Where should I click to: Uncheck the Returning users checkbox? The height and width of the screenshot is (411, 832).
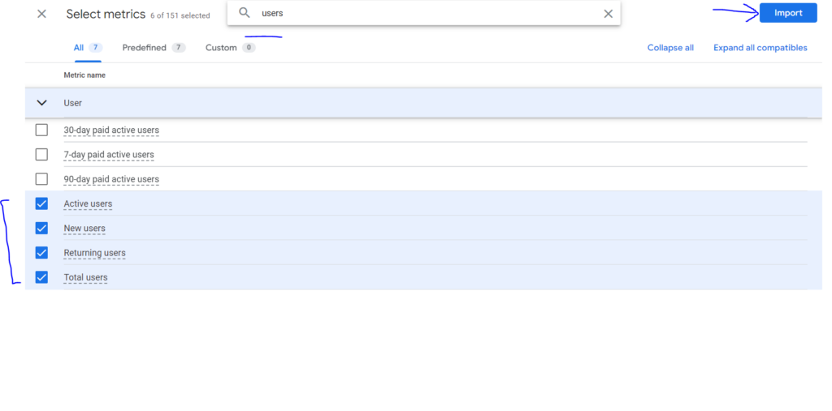point(41,253)
